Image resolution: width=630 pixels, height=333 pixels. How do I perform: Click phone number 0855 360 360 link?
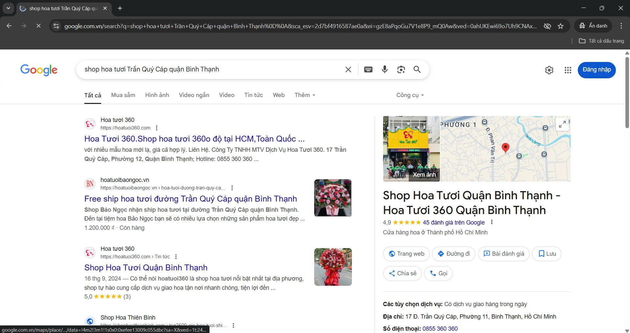tap(440, 329)
